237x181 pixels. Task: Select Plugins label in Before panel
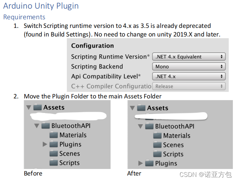pyautogui.click(x=70, y=145)
